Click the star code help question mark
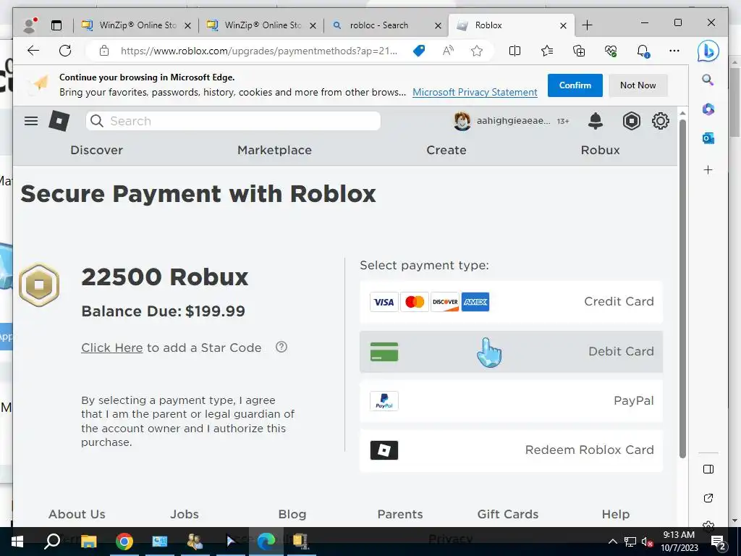 click(x=281, y=347)
